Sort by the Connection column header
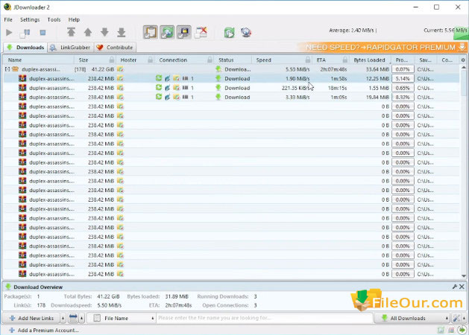Image resolution: width=469 pixels, height=335 pixels. click(173, 60)
